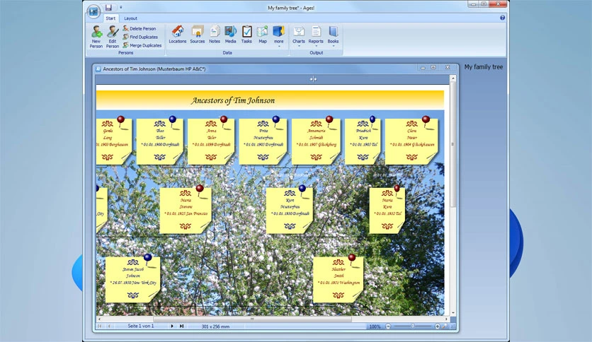Click the 100% zoom level label
Screen dimensions: 592x342
tap(375, 326)
